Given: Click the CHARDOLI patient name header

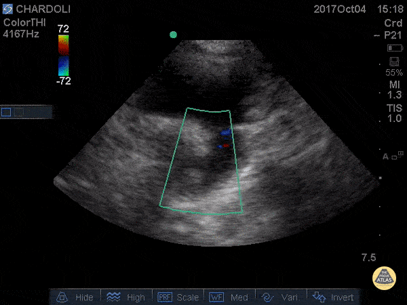Looking at the screenshot, I should (42, 9).
